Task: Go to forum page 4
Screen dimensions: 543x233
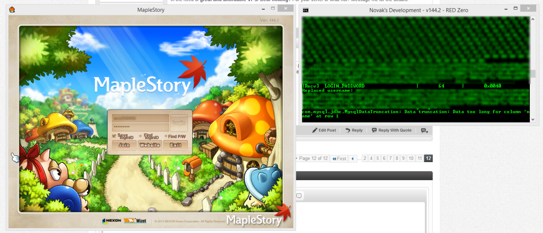Action: tap(372, 158)
